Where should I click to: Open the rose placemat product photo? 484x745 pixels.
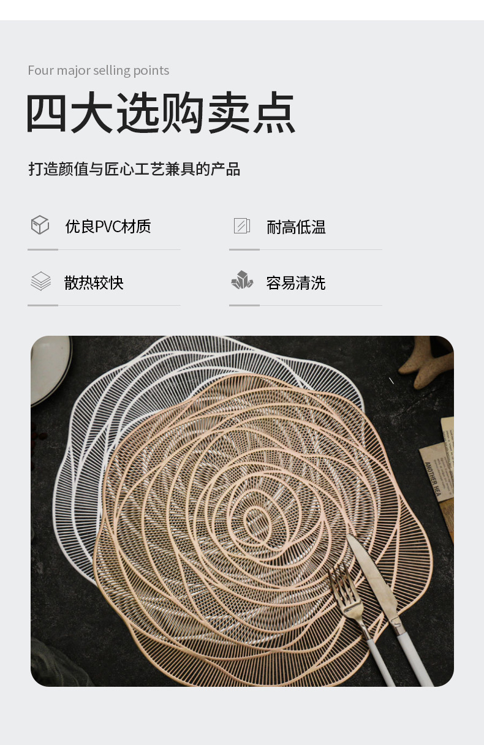[x=242, y=511]
